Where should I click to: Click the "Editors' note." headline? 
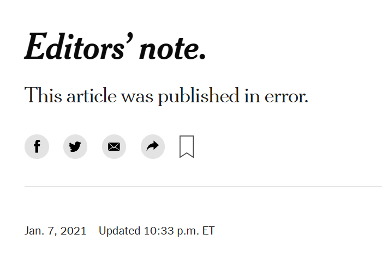115,46
